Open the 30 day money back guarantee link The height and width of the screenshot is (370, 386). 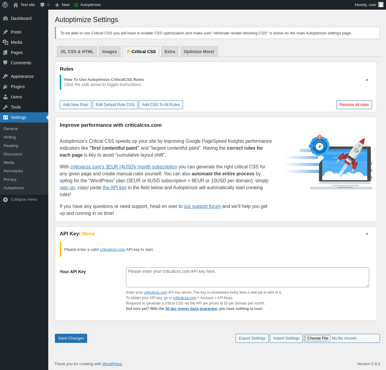(x=191, y=309)
